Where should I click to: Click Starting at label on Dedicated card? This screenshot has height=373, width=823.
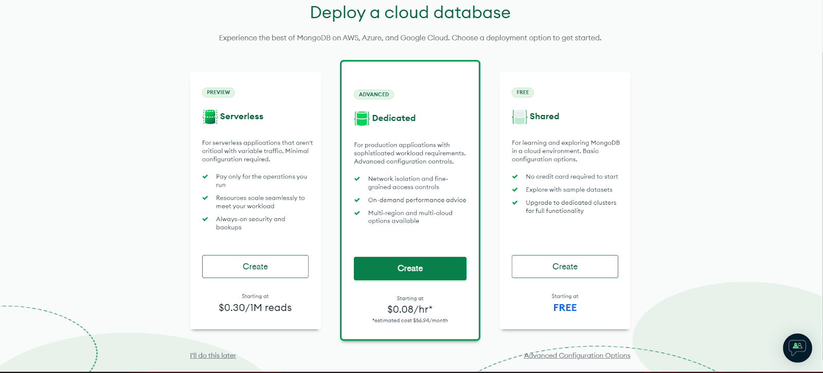(x=410, y=298)
